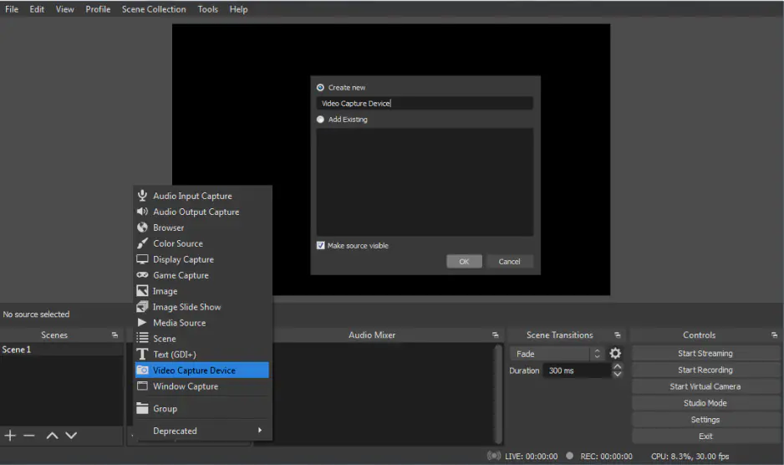
Task: Select the Create new radio button
Action: pos(321,88)
